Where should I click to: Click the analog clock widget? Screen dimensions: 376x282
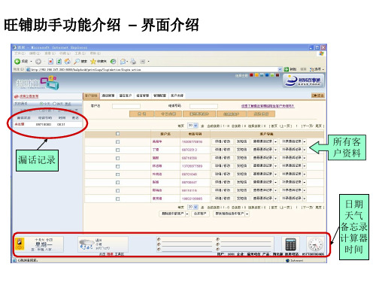pyautogui.click(x=315, y=244)
